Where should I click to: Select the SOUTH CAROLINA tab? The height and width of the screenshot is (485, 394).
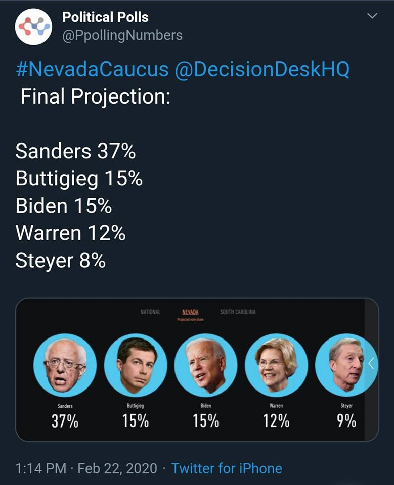point(238,312)
